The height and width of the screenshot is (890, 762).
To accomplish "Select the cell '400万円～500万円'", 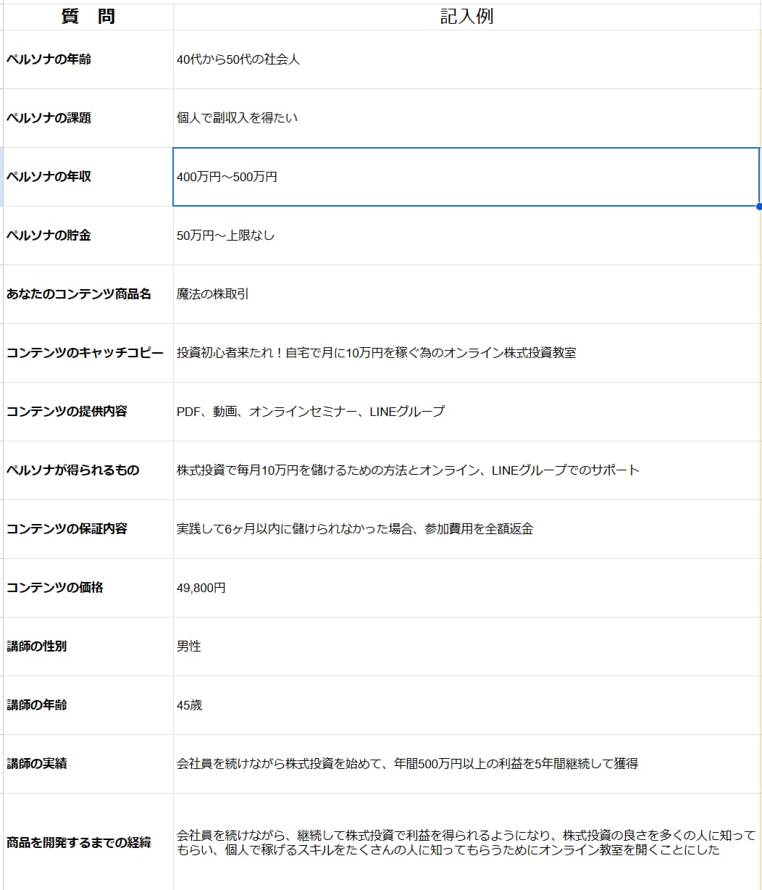I will tap(466, 177).
